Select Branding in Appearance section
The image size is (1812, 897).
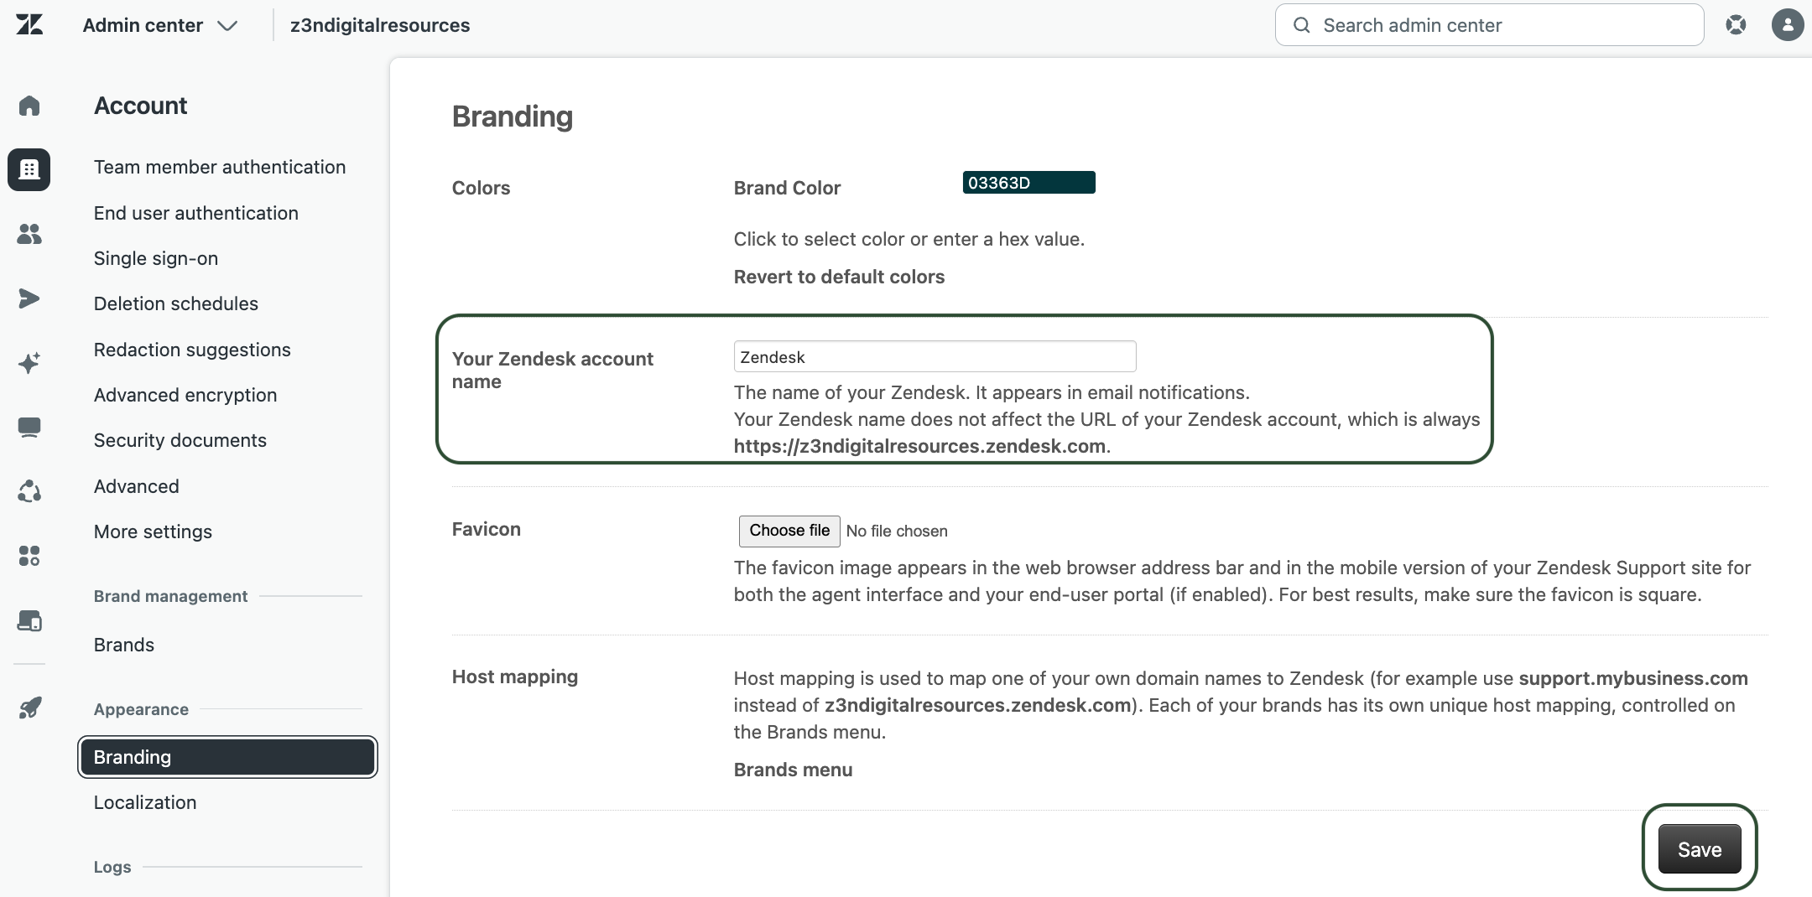227,757
